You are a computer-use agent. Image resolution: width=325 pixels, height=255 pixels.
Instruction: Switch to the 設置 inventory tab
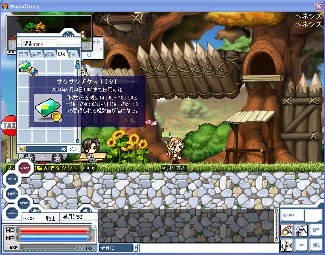(x=50, y=54)
